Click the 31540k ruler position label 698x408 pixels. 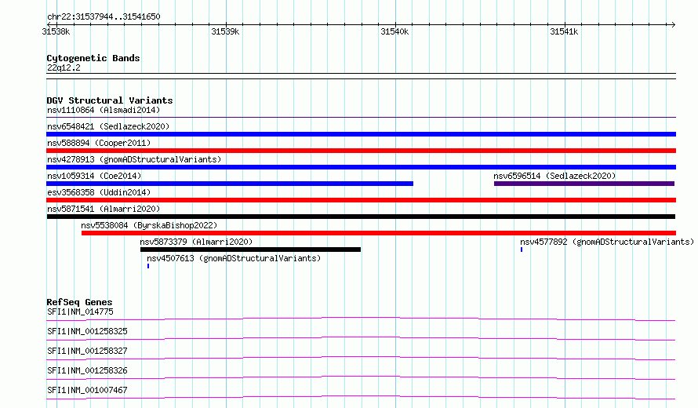tap(394, 31)
